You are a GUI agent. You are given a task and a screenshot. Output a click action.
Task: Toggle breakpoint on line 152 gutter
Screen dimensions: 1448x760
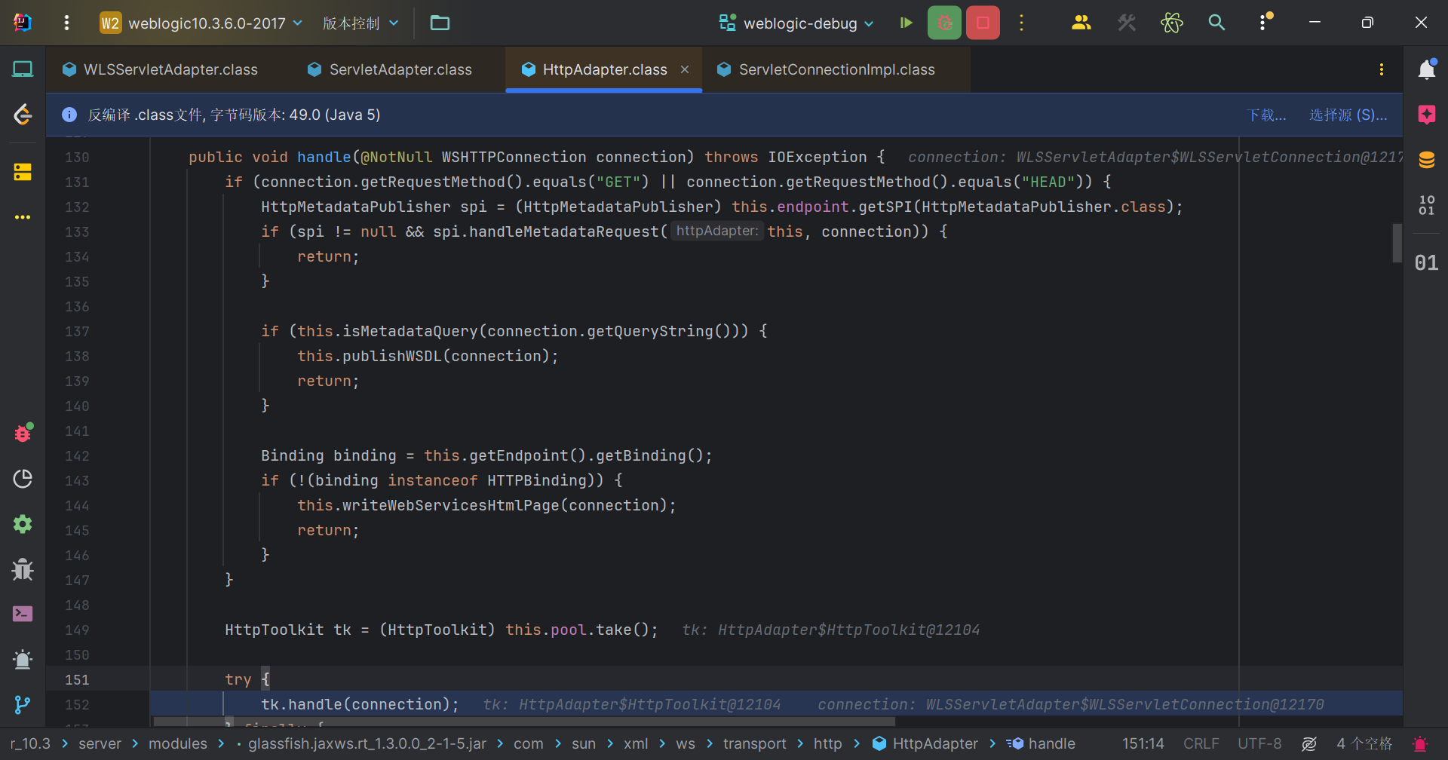76,704
